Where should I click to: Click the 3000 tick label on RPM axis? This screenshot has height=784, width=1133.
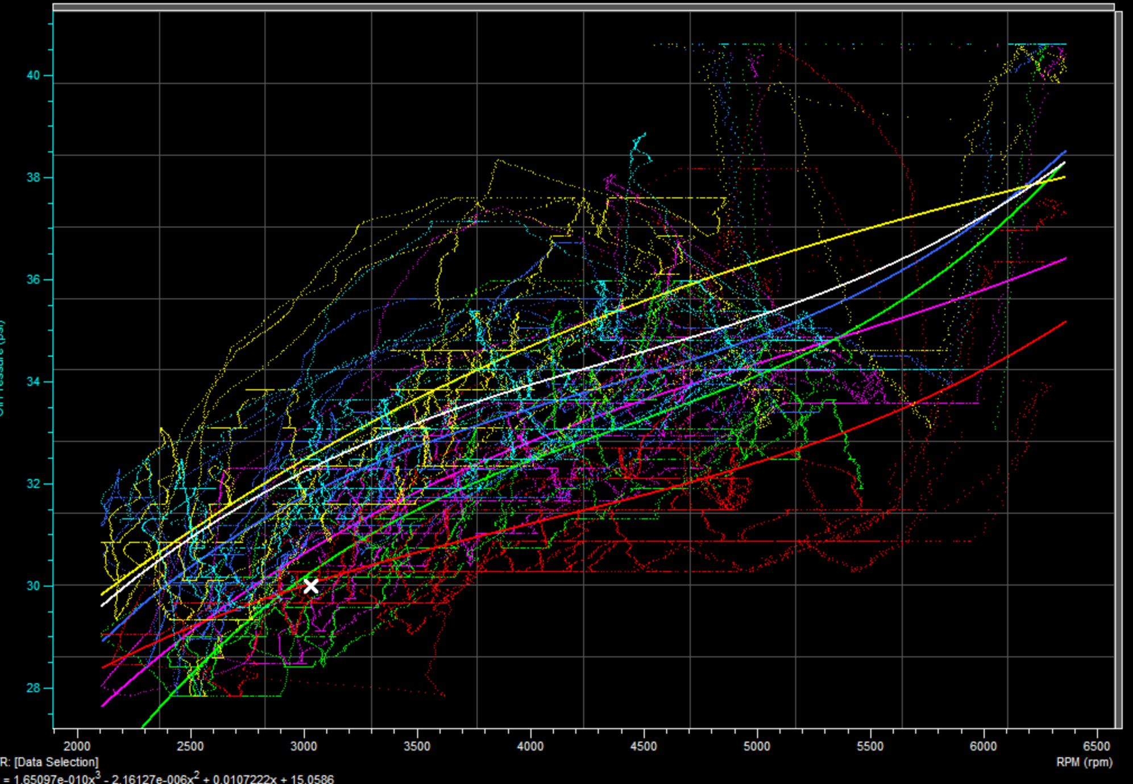[304, 746]
